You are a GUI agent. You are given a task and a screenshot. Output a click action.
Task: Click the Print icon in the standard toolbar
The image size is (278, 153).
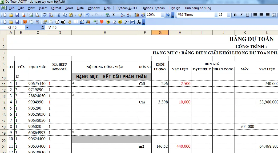[31, 15]
